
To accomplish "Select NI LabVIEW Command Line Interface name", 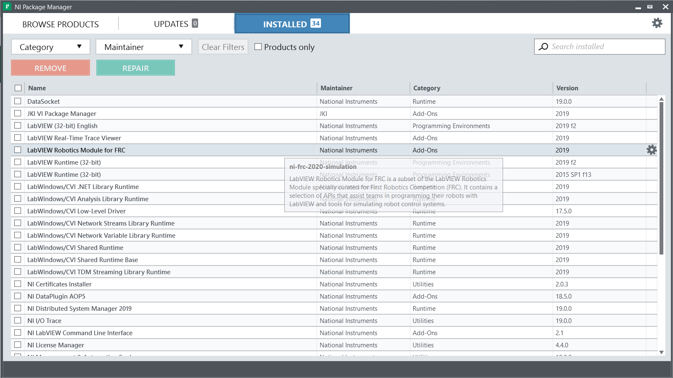I will 80,333.
